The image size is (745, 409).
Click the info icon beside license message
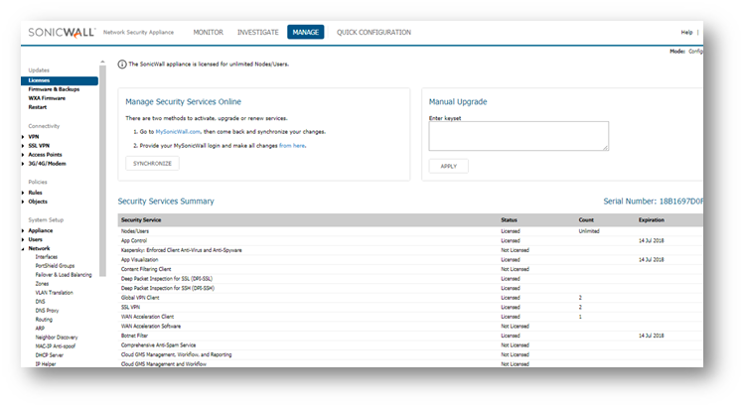pos(122,64)
